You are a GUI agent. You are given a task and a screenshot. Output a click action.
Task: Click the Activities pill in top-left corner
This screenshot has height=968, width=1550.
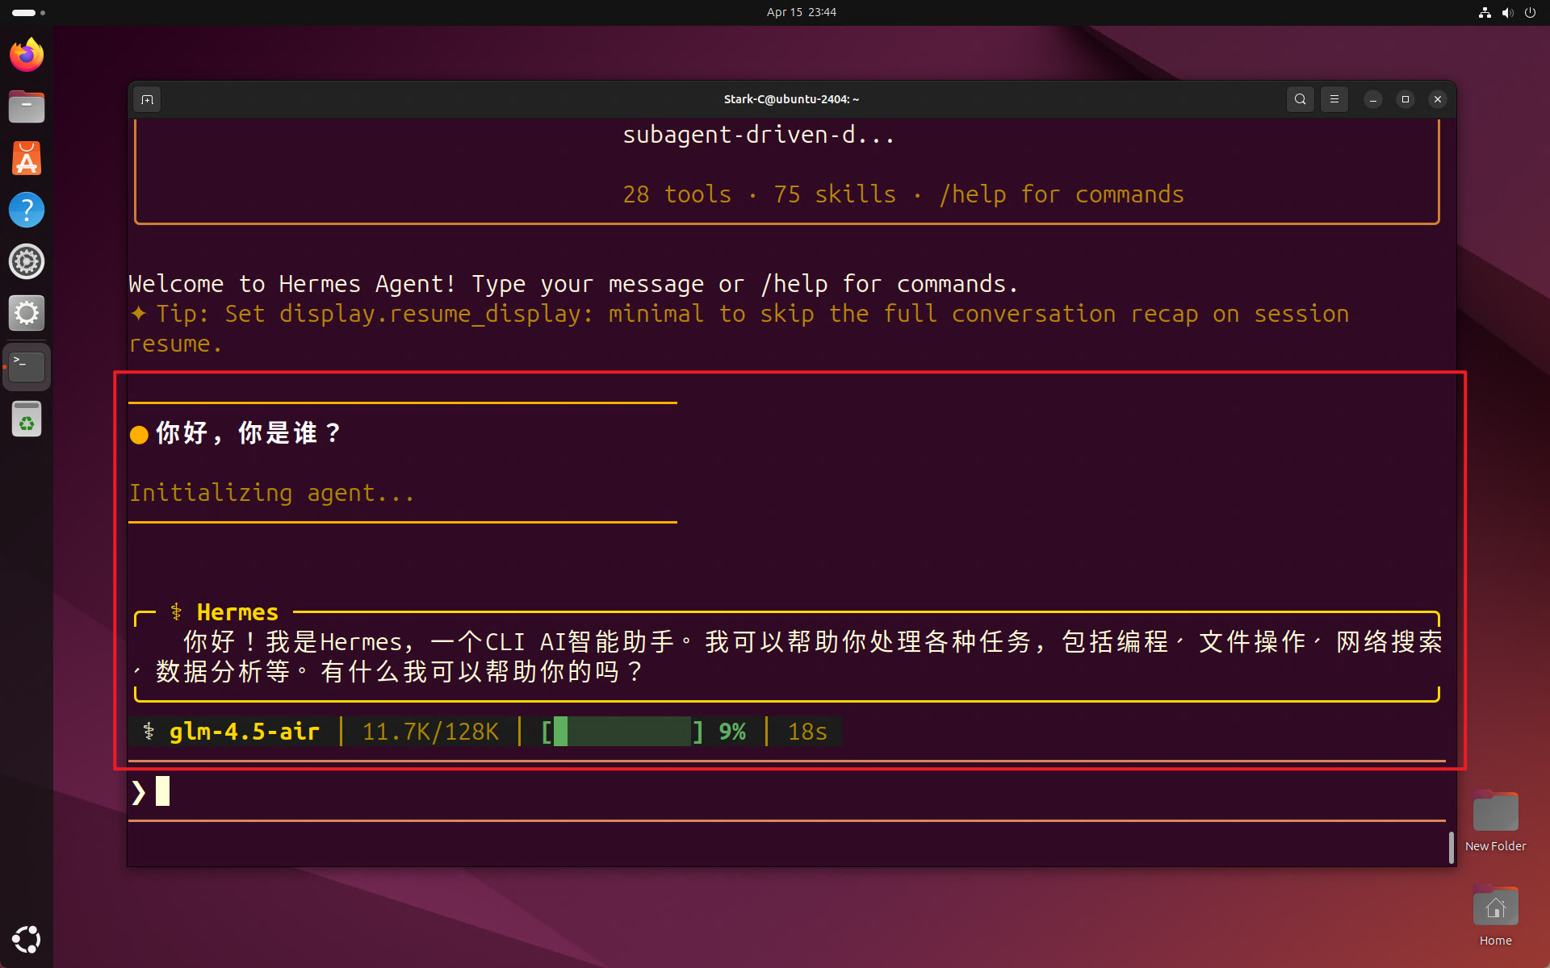(28, 12)
